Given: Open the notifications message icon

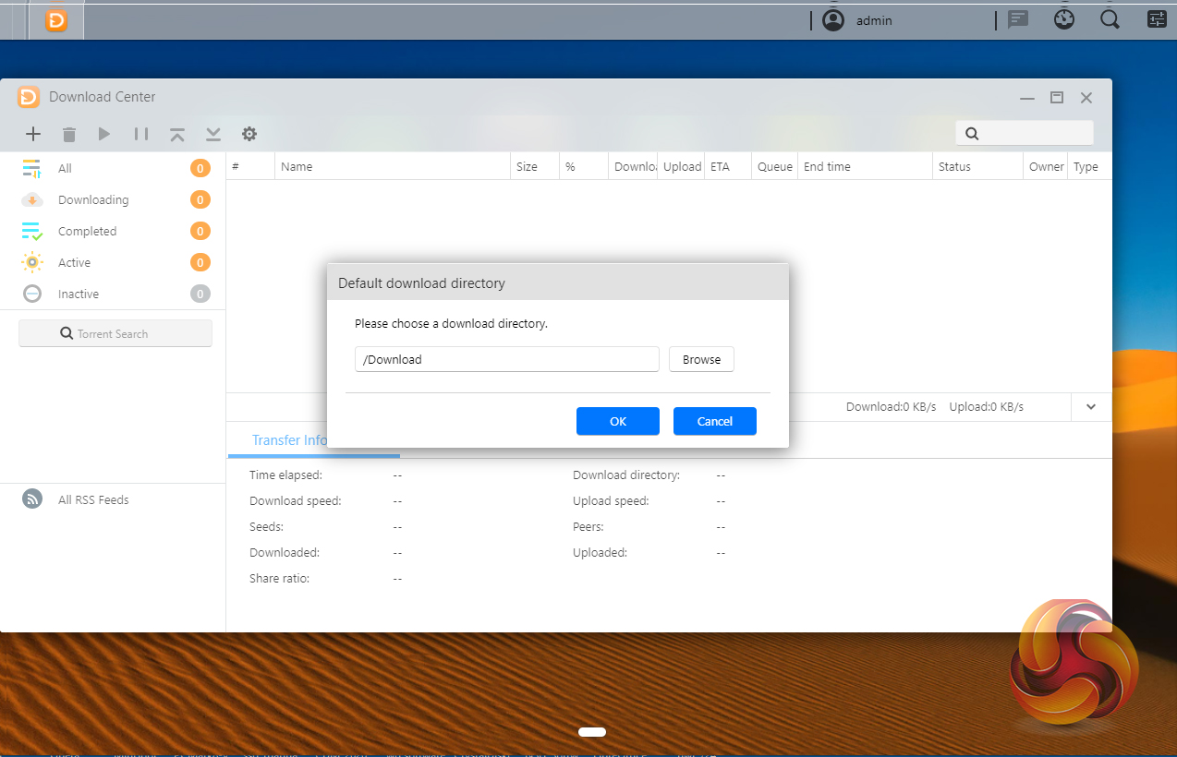Looking at the screenshot, I should point(1018,19).
